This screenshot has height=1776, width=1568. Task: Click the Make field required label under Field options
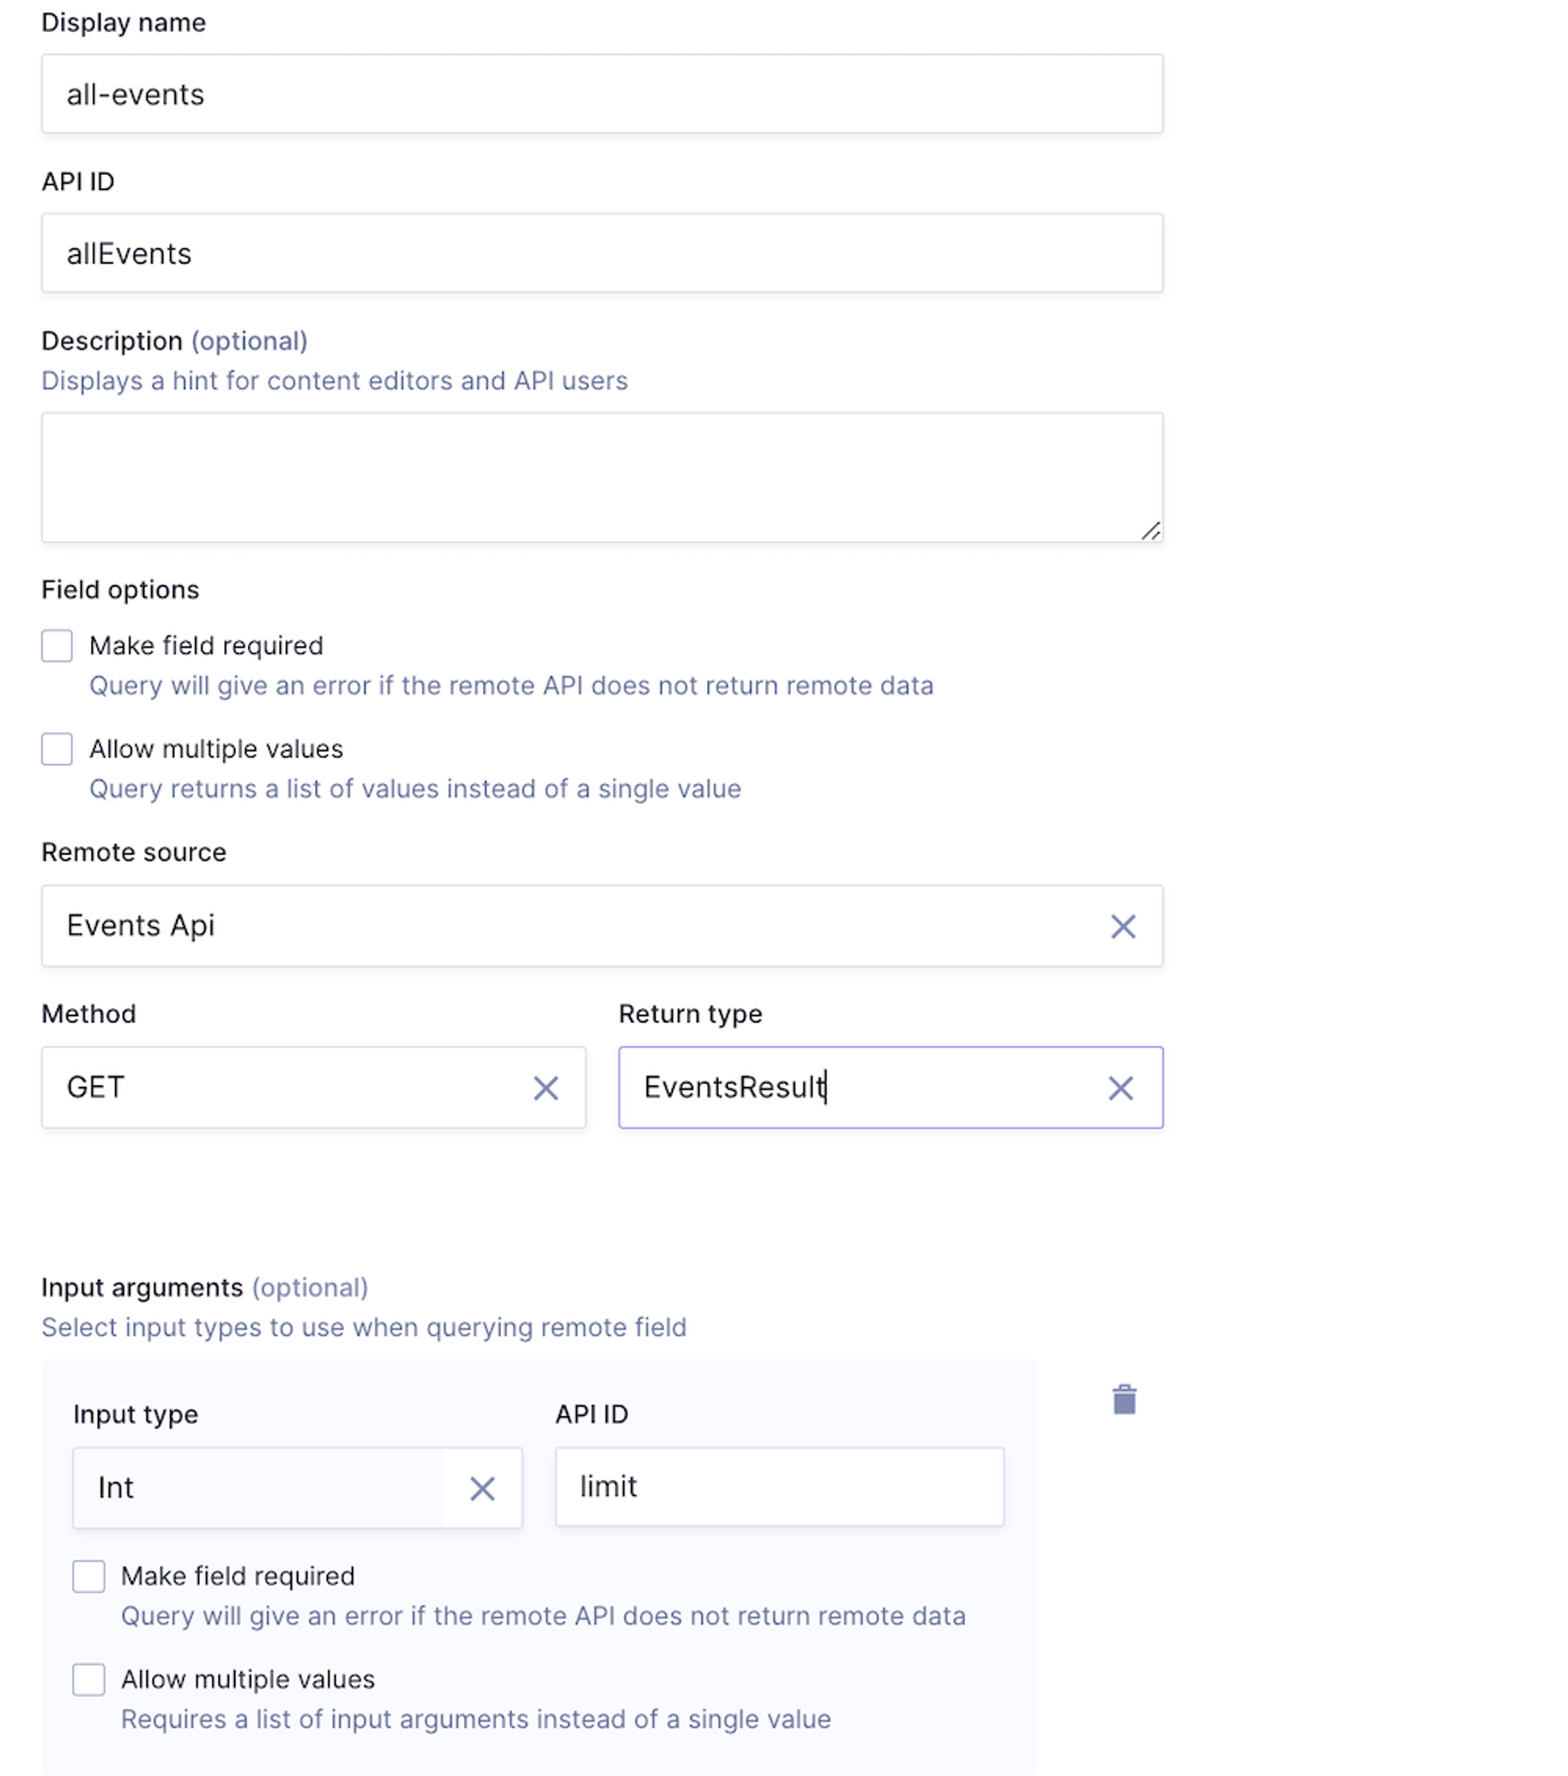(x=206, y=645)
